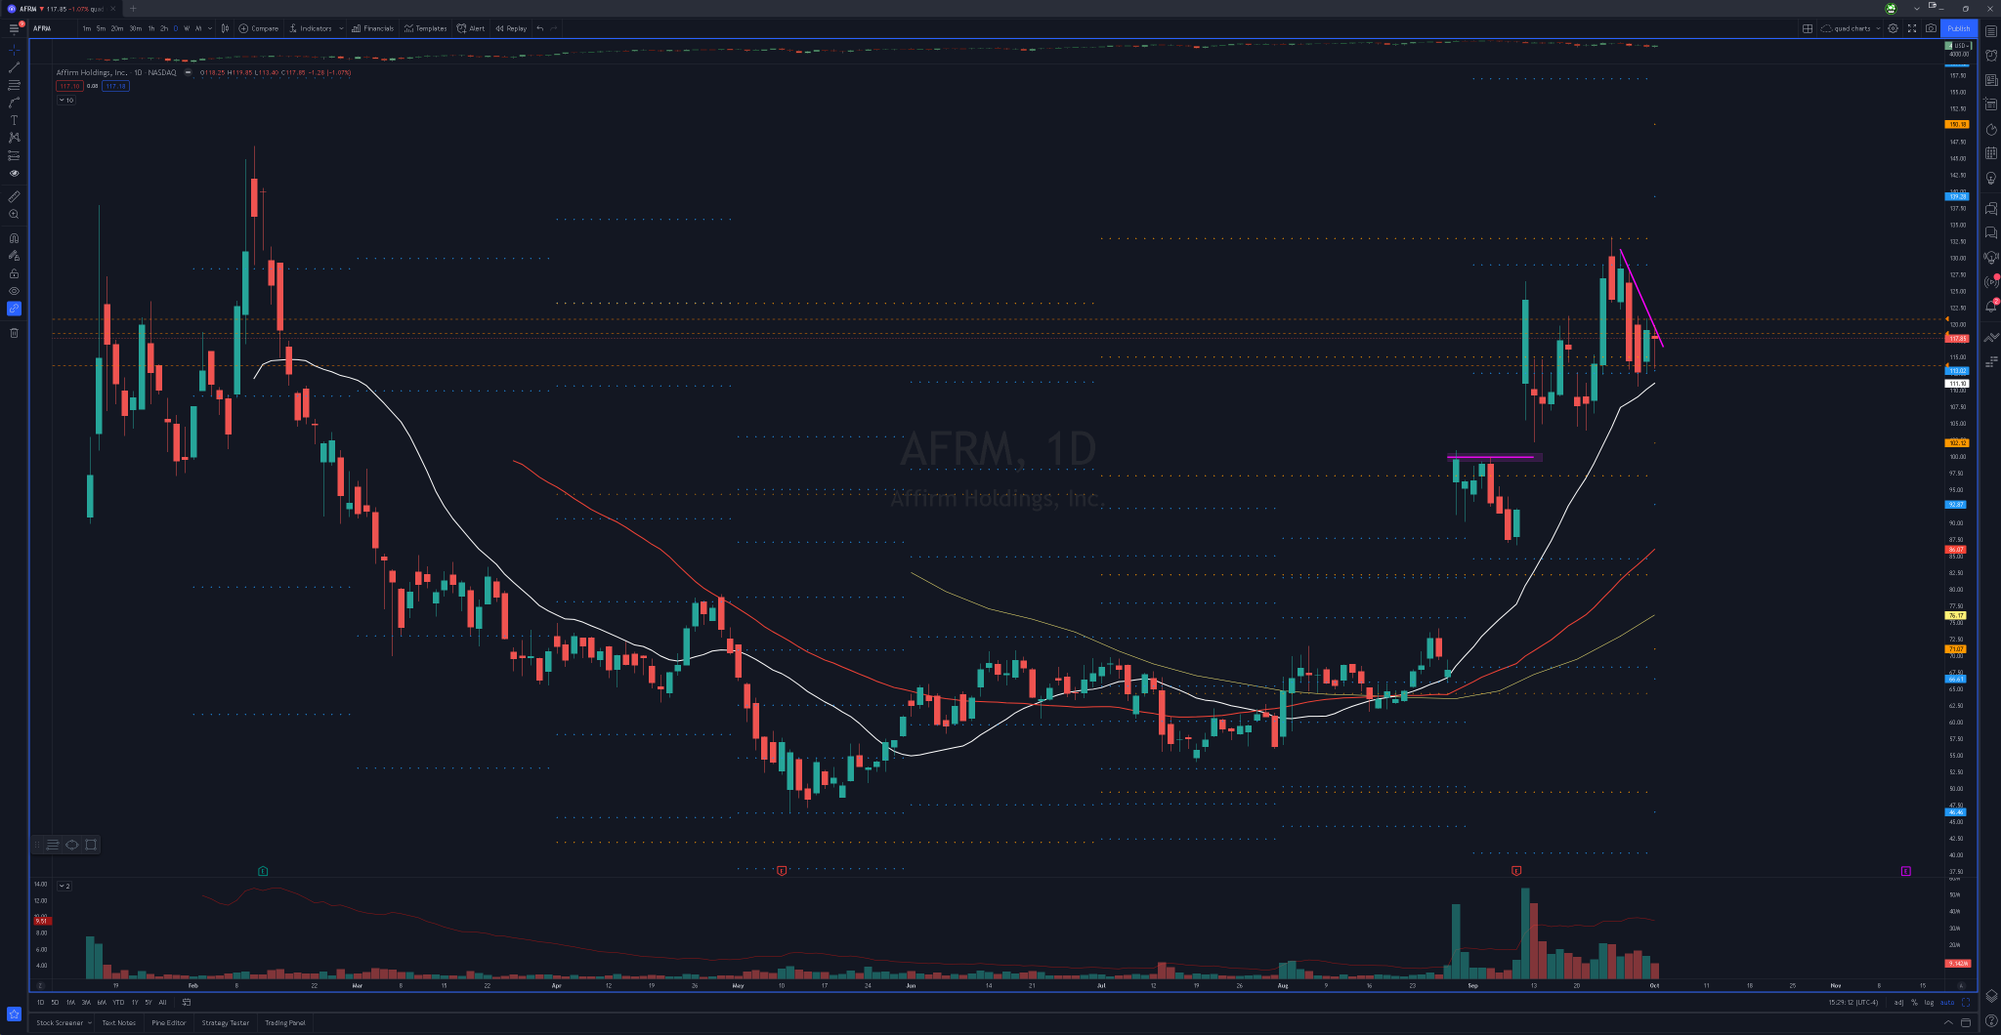Open the watchlist panel in right sidebar
This screenshot has height=1035, width=2001.
coord(1991,31)
